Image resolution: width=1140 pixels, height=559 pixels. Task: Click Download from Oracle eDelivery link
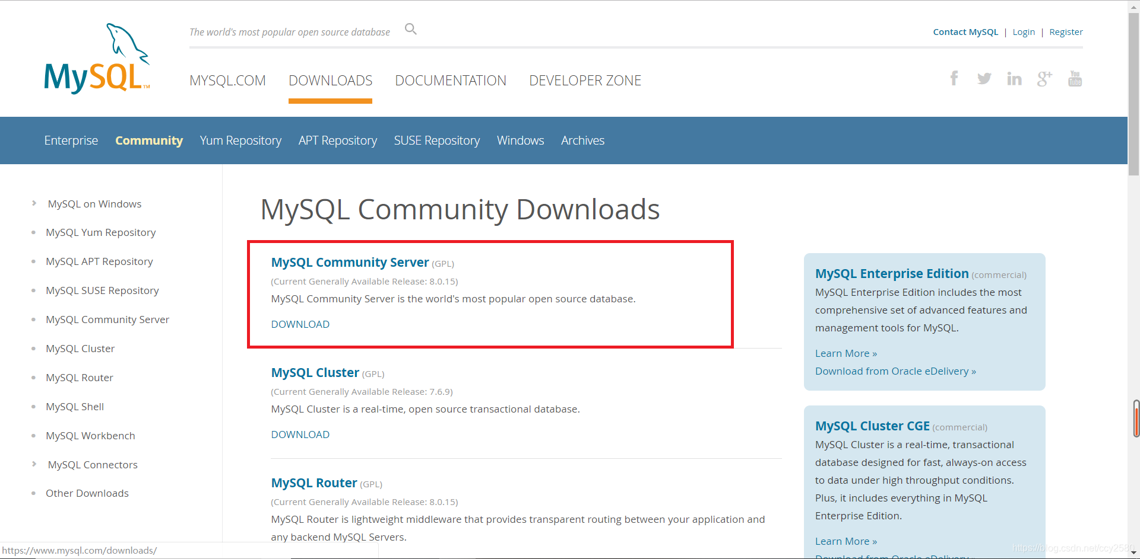point(895,371)
